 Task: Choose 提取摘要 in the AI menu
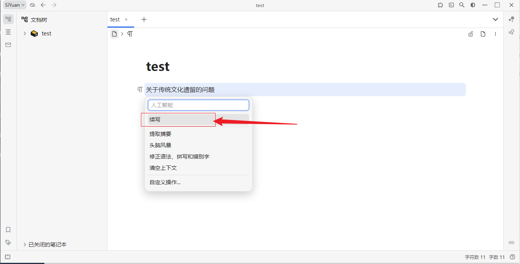tap(160, 134)
